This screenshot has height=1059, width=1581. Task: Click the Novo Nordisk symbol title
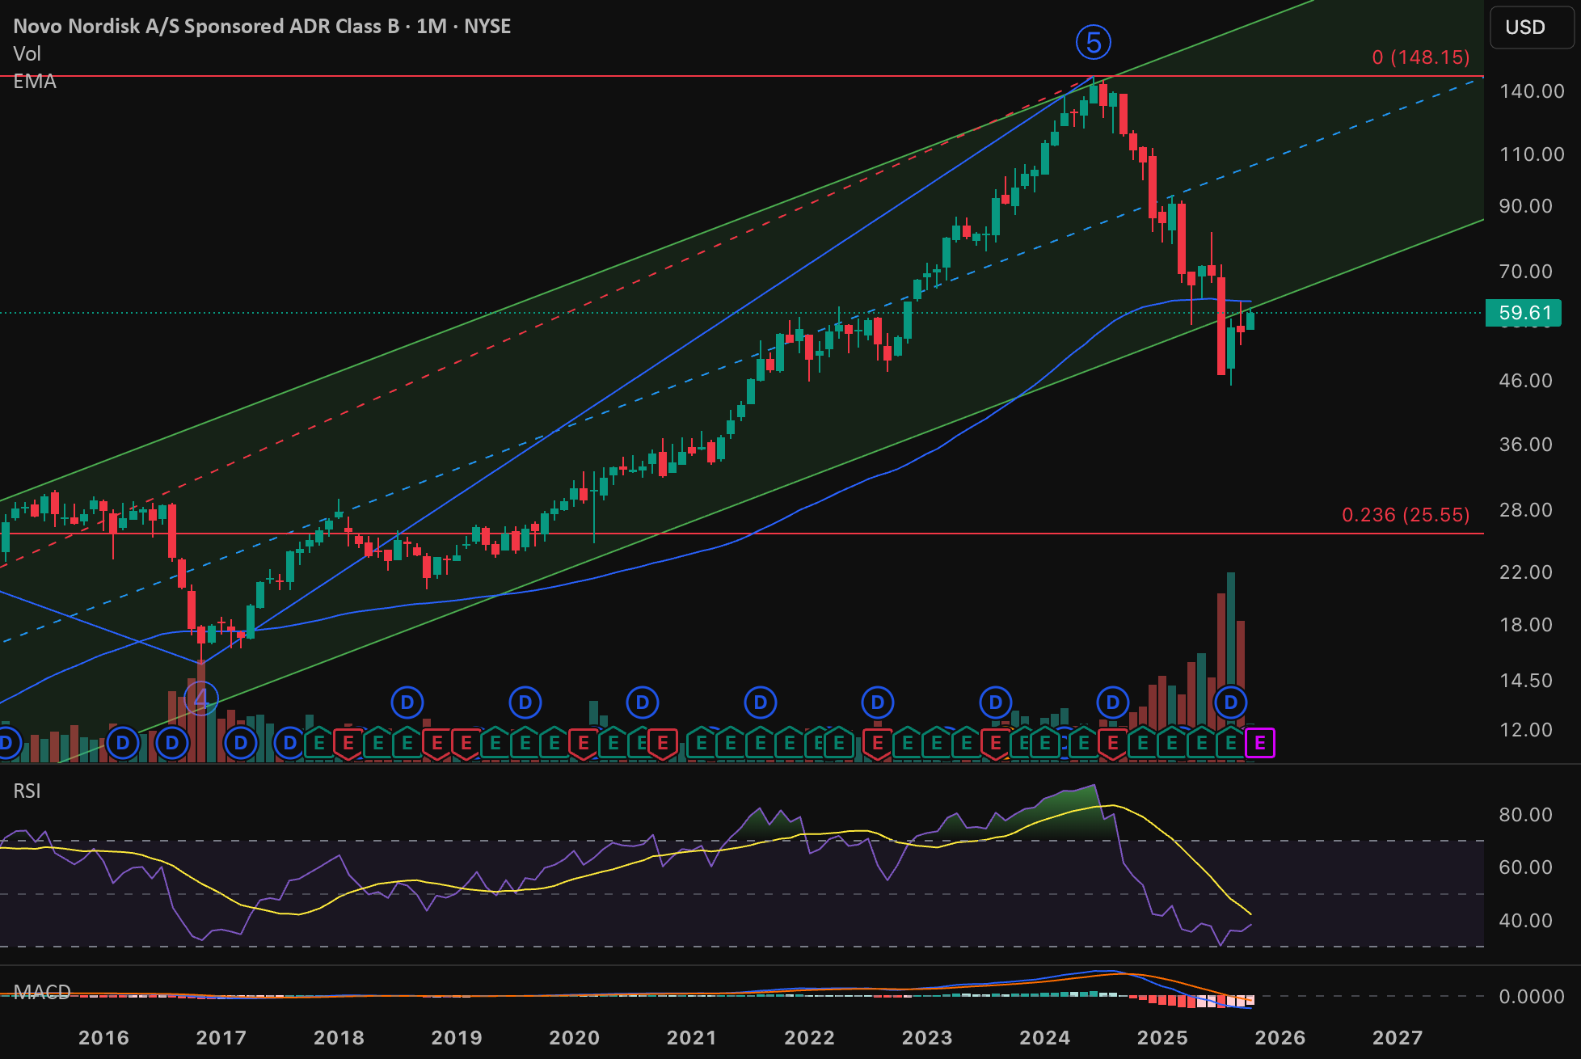point(262,26)
